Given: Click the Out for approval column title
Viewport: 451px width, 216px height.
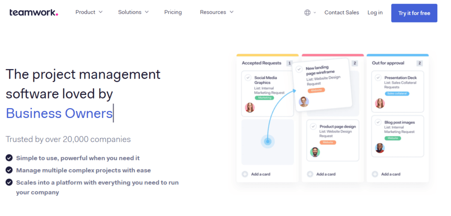Looking at the screenshot, I should [388, 63].
